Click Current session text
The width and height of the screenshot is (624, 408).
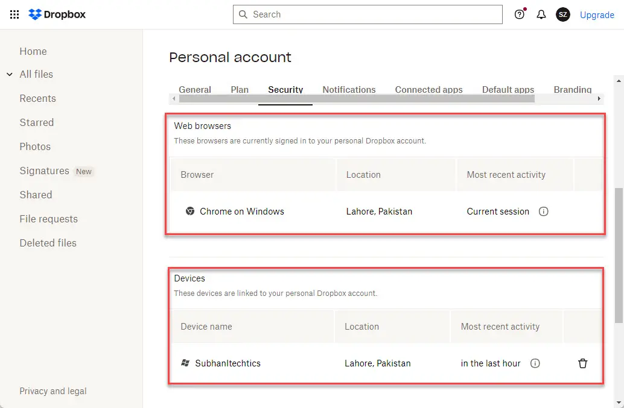click(498, 212)
